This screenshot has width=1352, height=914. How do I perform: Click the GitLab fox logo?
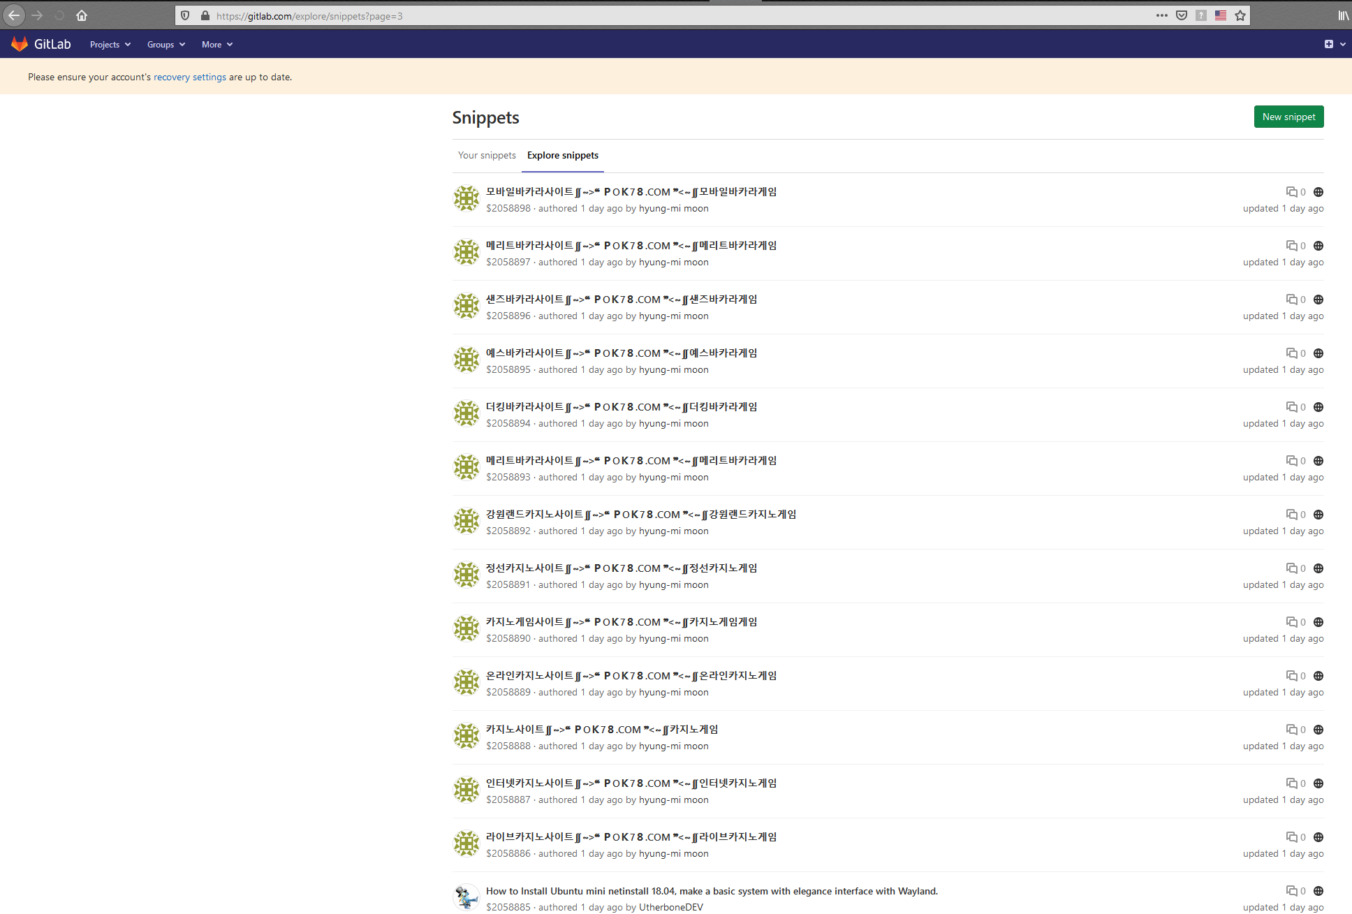[20, 44]
